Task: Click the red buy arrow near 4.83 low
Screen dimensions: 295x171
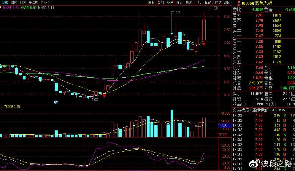Action: click(104, 96)
